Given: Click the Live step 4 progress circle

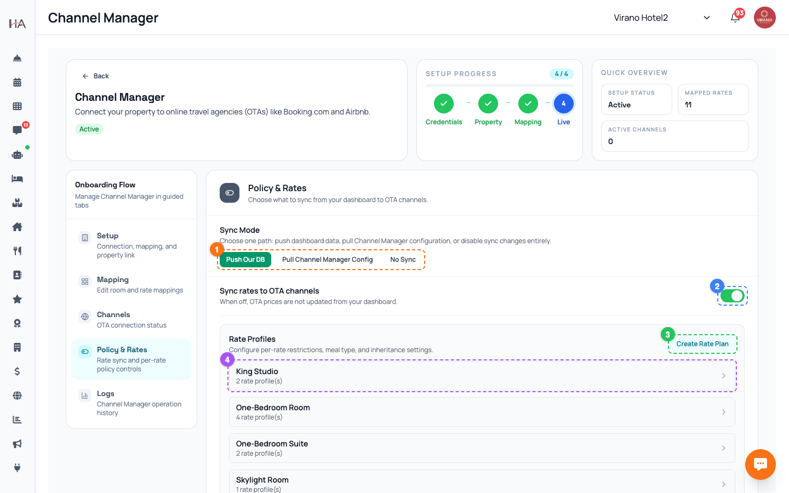Looking at the screenshot, I should tap(563, 104).
